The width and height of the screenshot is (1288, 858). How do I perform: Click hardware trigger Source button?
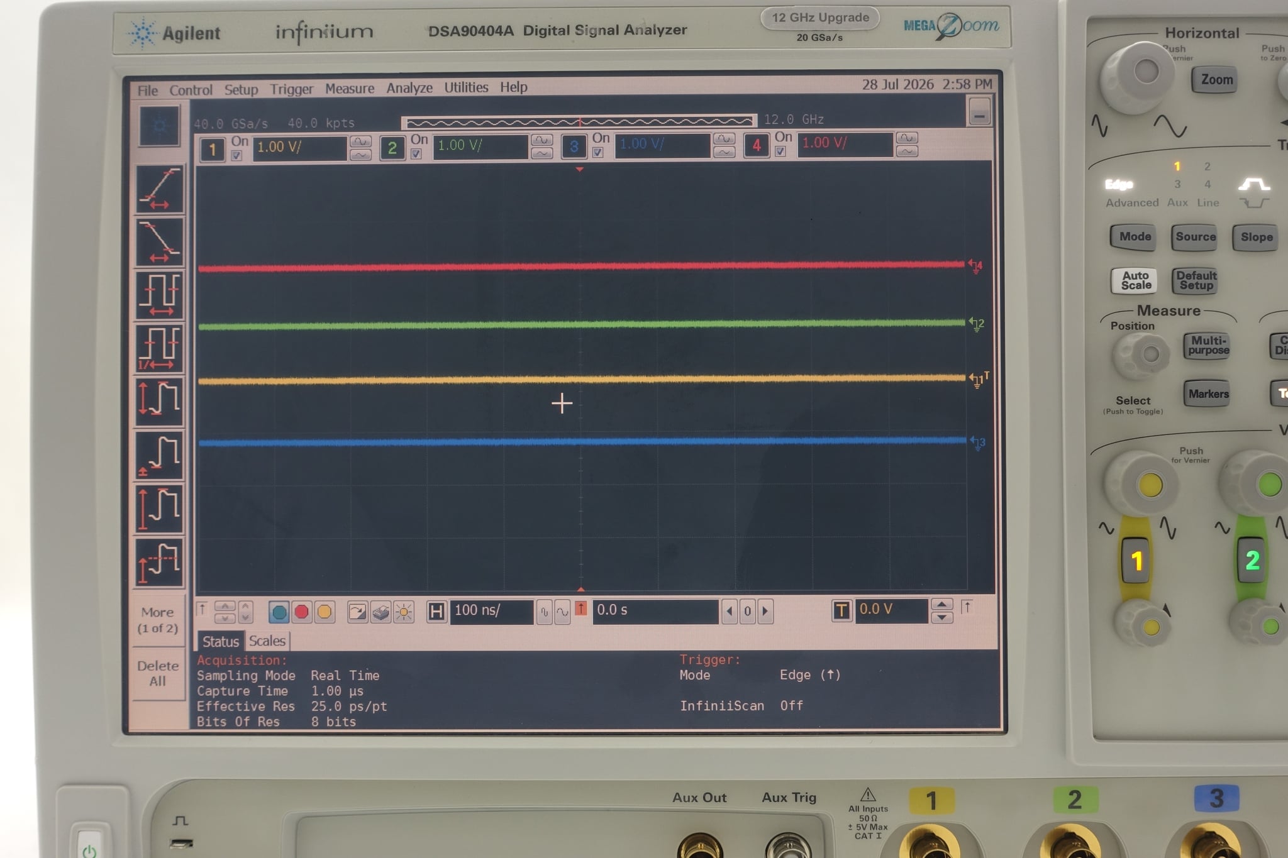(1195, 237)
